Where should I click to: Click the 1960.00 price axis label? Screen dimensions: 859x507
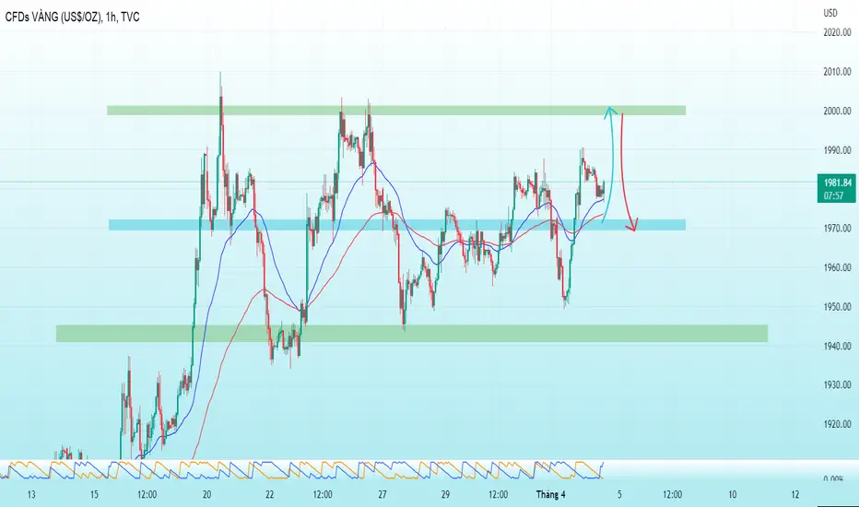click(x=837, y=267)
